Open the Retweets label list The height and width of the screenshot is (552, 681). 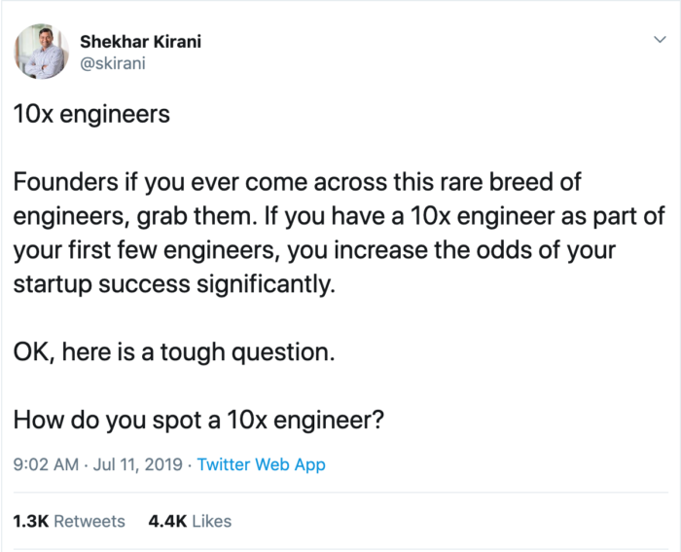(x=90, y=521)
